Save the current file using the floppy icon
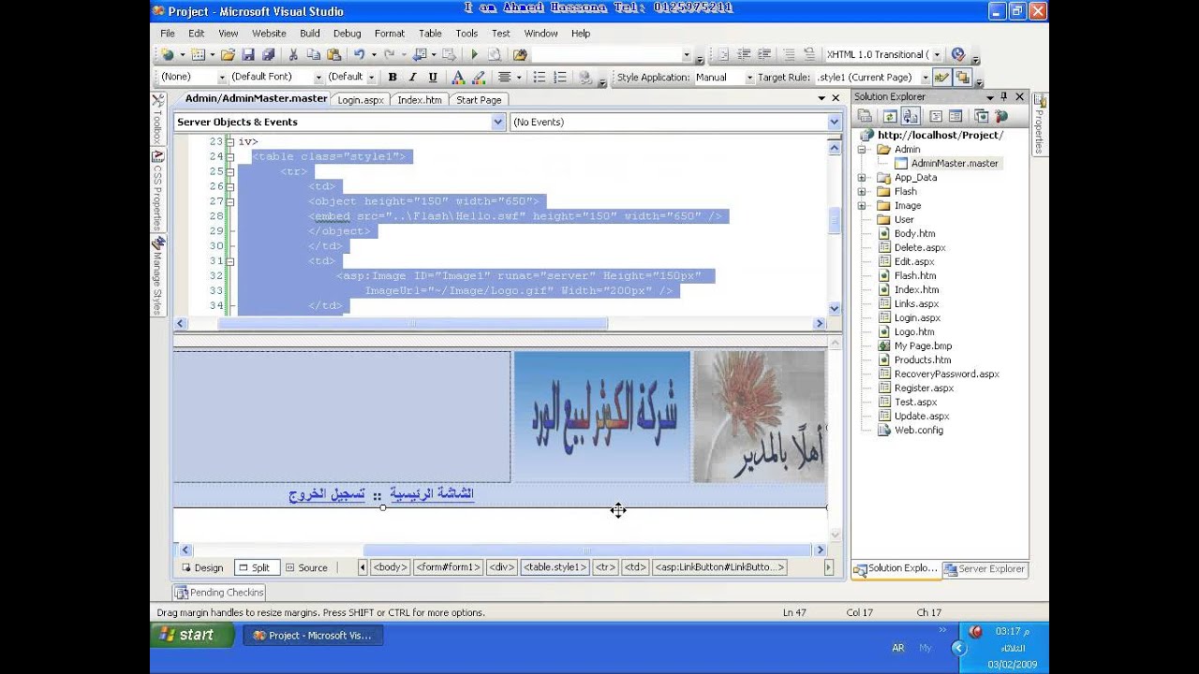The image size is (1199, 674). pos(248,55)
